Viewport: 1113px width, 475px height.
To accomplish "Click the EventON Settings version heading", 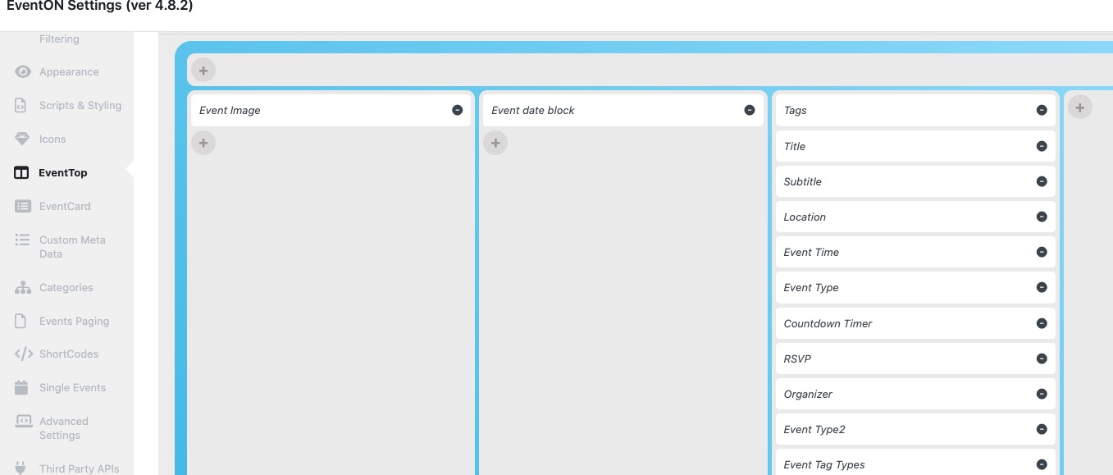I will tap(100, 6).
